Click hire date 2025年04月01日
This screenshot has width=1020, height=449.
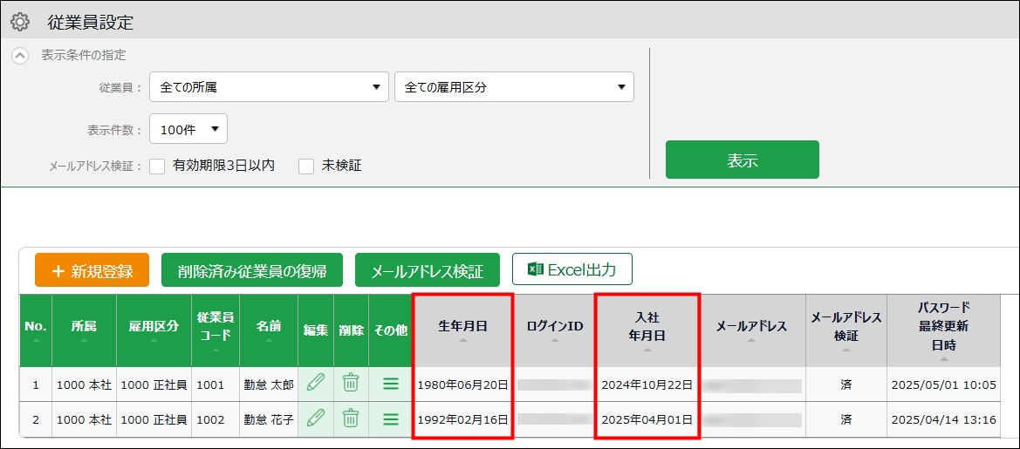tap(647, 419)
